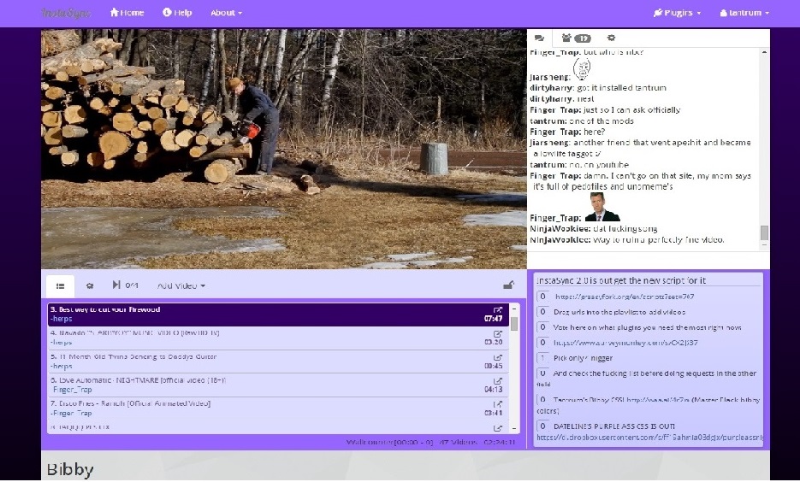The height and width of the screenshot is (482, 800).
Task: Click 'dirtyharry: got it installed tantrum' chat line
Action: point(598,88)
